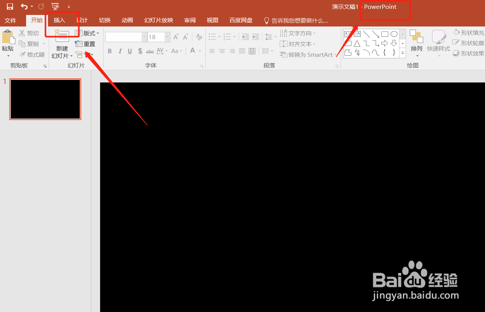
Task: Switch to the 插入 ribbon tab
Action: coord(59,20)
